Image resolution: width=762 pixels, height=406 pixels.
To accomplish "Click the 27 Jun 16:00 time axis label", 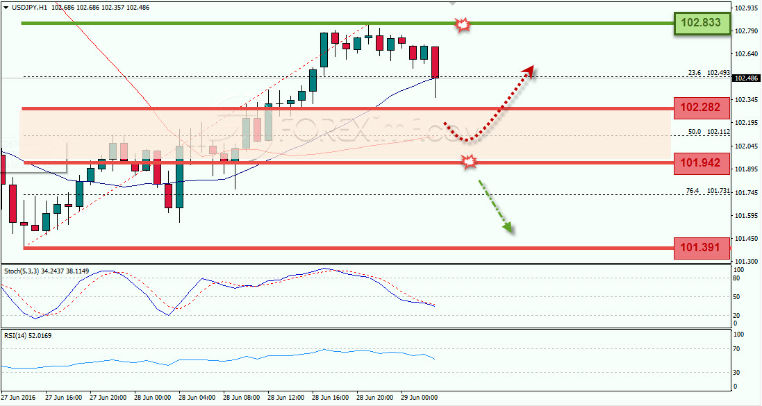I will click(63, 397).
